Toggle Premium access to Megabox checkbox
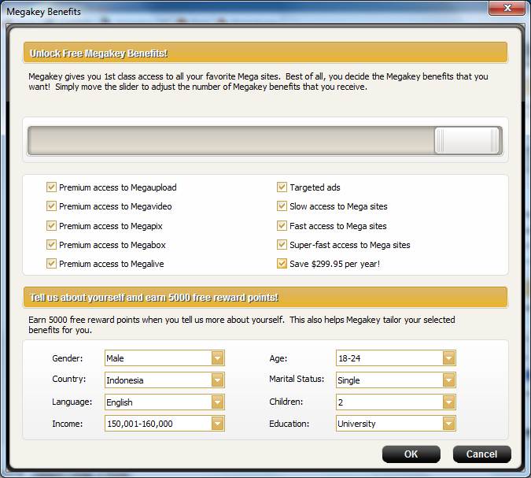This screenshot has height=478, width=531. (x=51, y=244)
